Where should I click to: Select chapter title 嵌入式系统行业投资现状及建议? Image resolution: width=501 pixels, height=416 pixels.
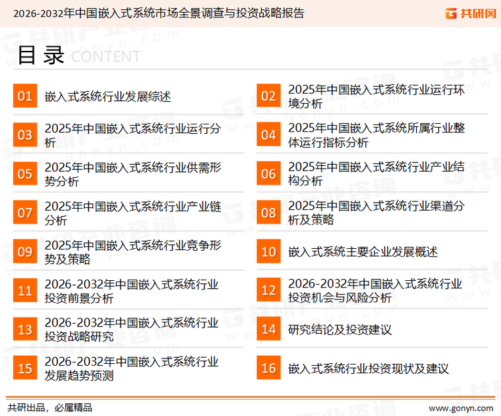coord(368,369)
